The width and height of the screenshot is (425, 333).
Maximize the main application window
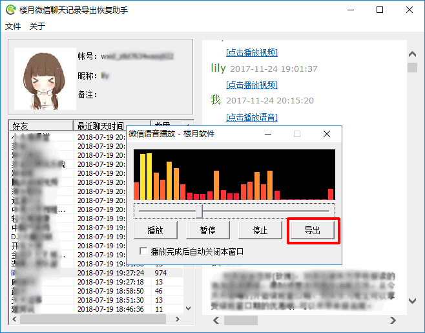tap(380, 10)
